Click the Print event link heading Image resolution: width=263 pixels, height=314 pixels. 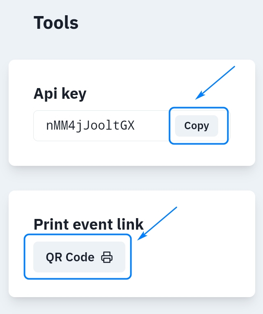point(88,224)
